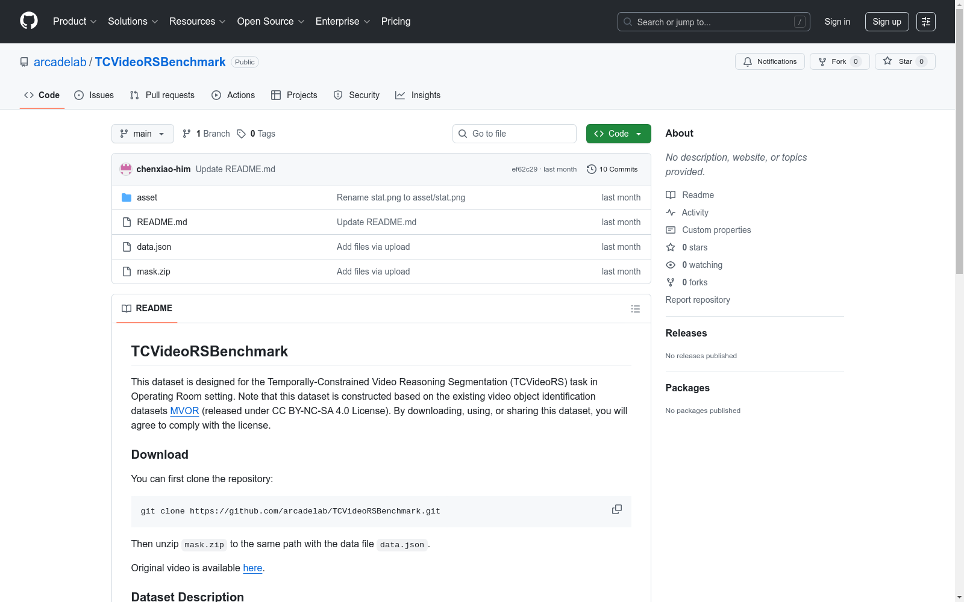
Task: Expand the Resources menu
Action: point(198,22)
